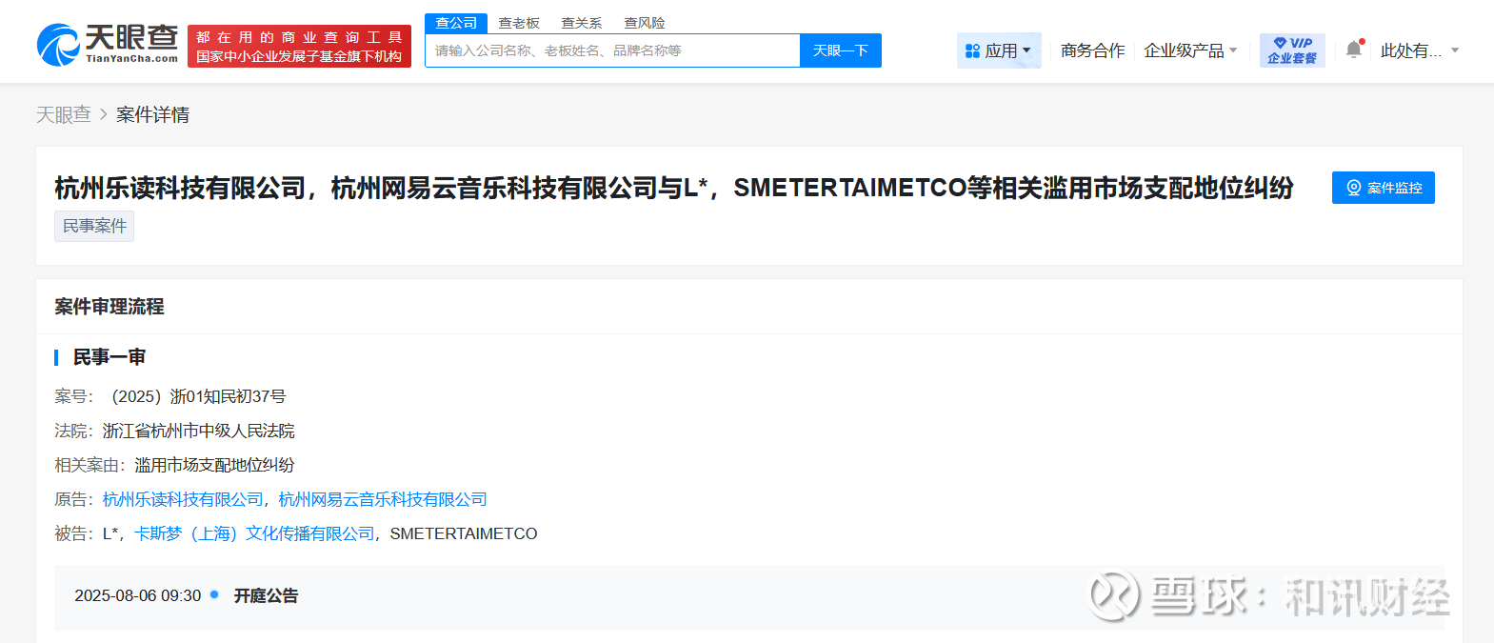
Task: Switch to the 查风险 tab
Action: (645, 23)
